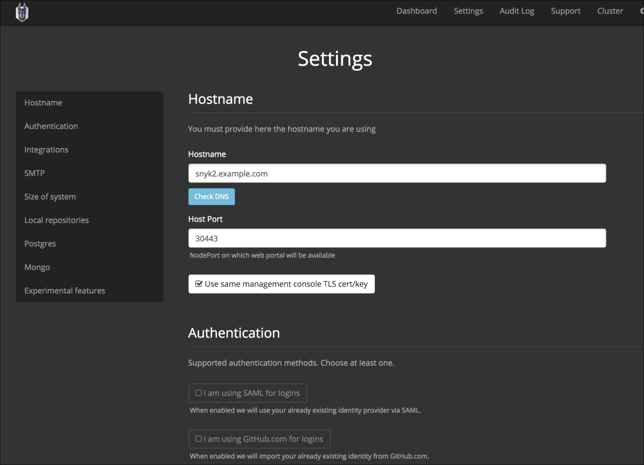Screen dimensions: 644x465
Task: Open Mongo settings section
Action: click(x=90, y=267)
